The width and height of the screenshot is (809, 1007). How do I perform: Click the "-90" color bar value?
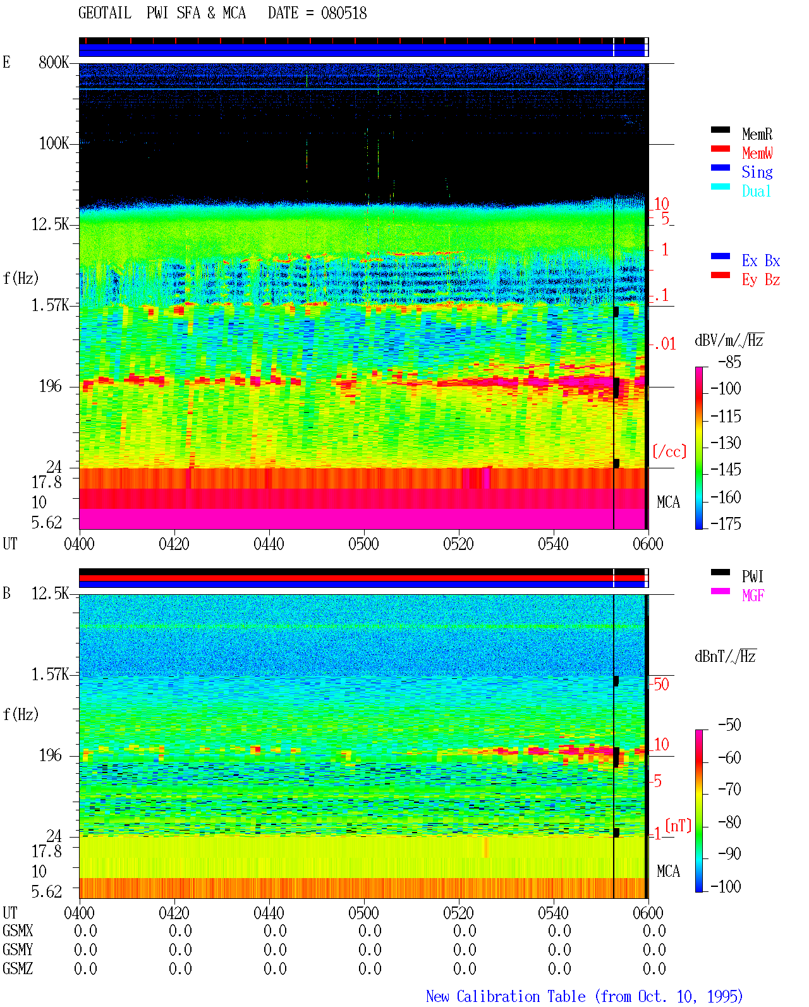click(x=729, y=854)
